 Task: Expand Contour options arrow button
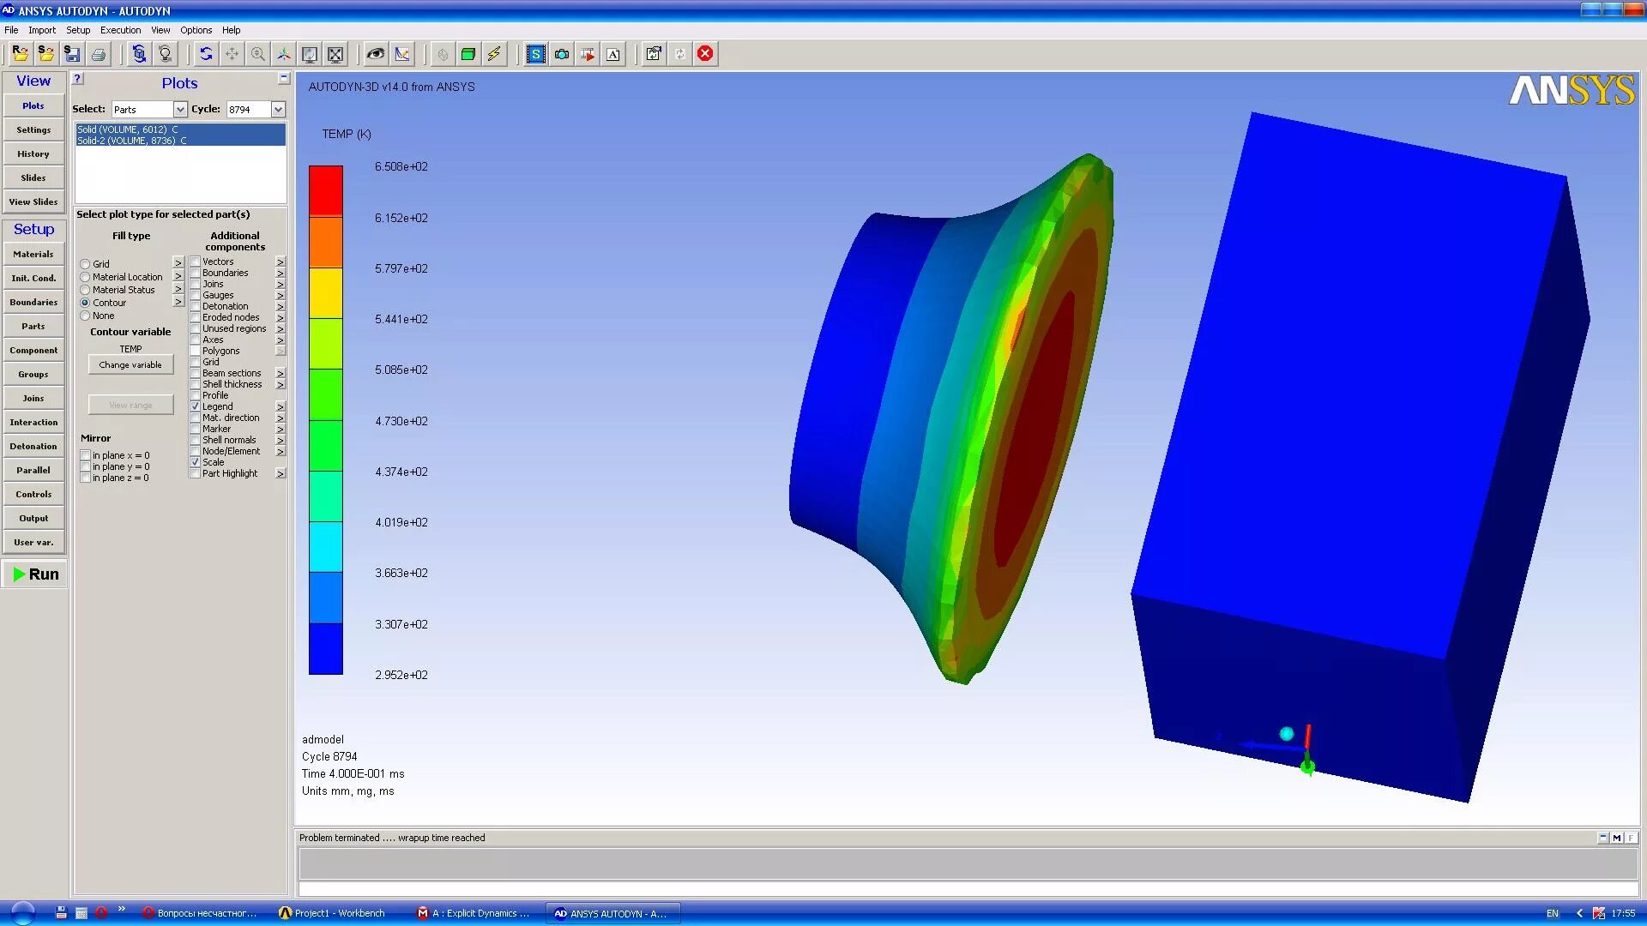pos(178,302)
